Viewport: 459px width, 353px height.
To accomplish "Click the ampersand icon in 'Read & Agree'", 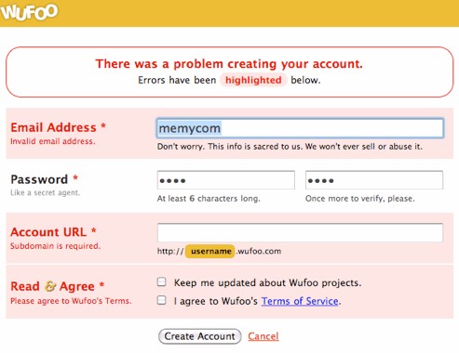I will (x=49, y=286).
